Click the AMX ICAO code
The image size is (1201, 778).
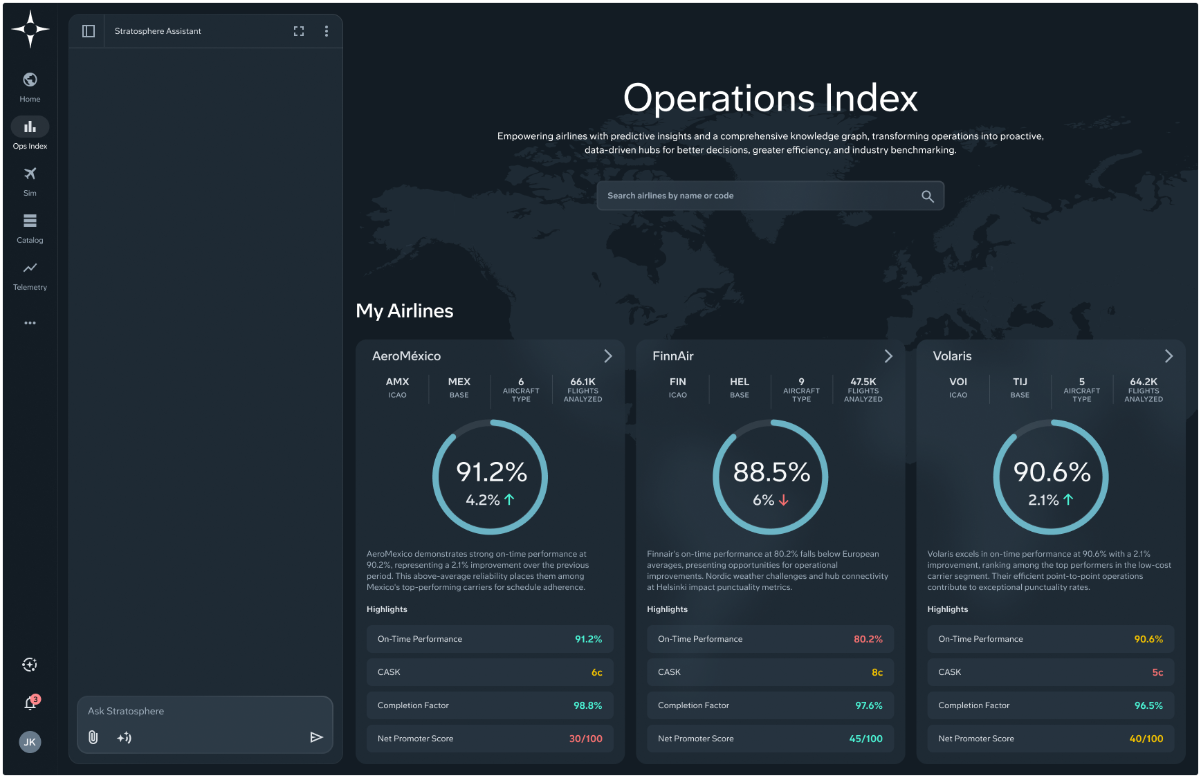397,387
